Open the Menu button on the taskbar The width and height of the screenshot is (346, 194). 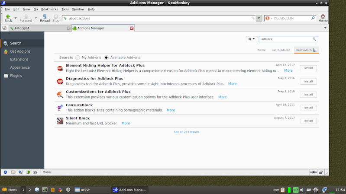[x=10, y=190]
